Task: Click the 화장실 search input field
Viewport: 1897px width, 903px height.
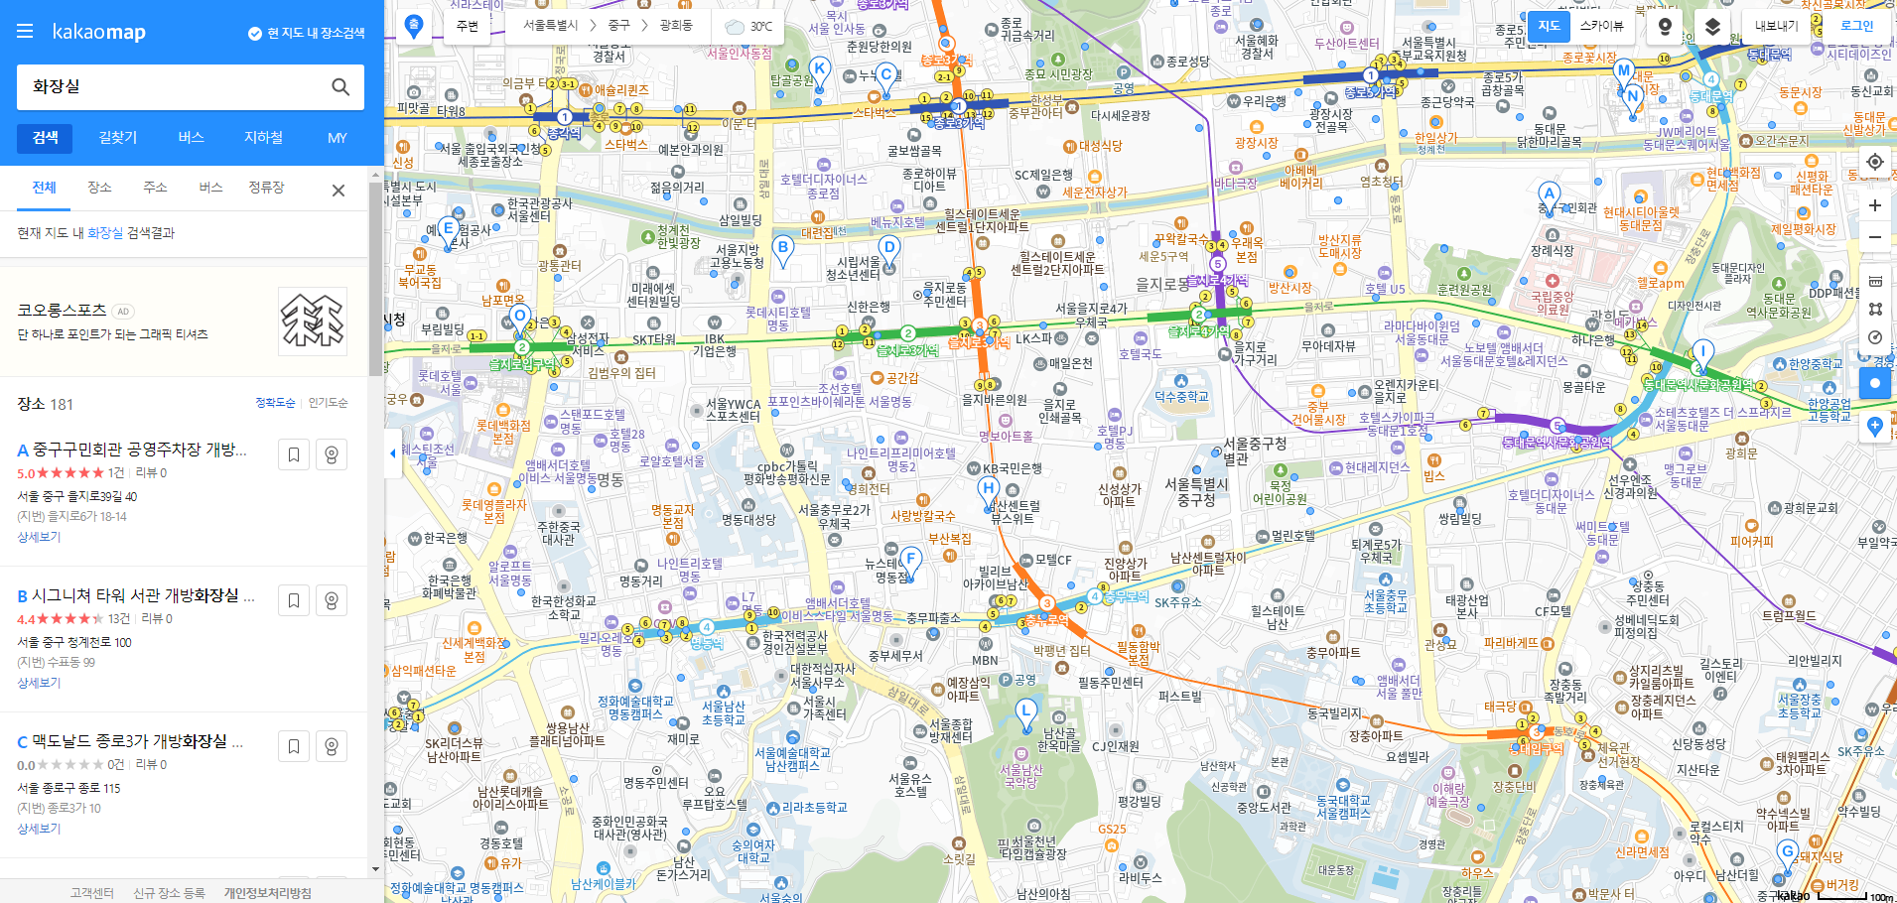Action: coord(174,87)
